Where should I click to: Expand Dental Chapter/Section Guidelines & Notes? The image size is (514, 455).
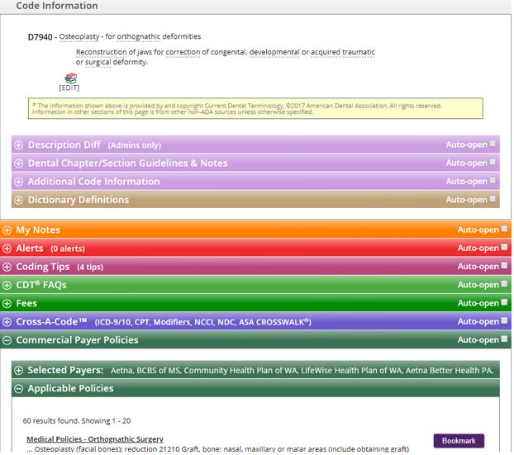click(19, 164)
